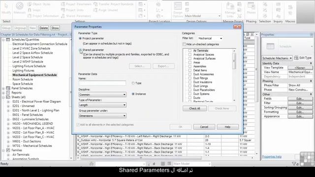The height and width of the screenshot is (177, 315).
Task: Open the Filter list Mechanical dropdown
Action: [x=210, y=38]
